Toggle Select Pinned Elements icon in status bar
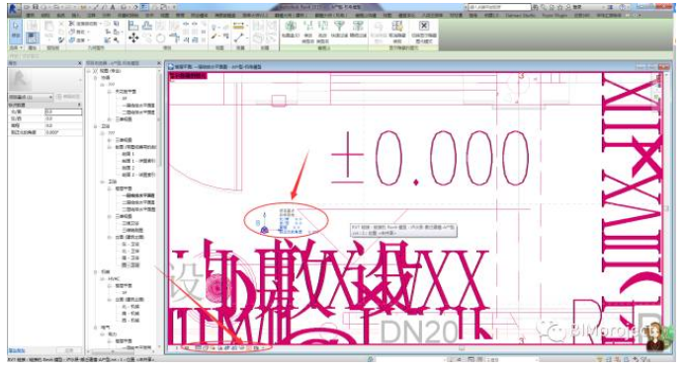 point(618,360)
